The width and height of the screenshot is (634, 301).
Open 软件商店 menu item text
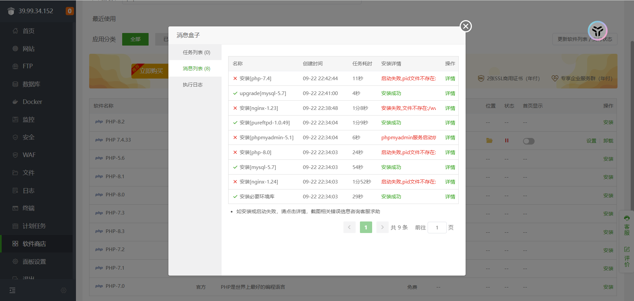(34, 244)
